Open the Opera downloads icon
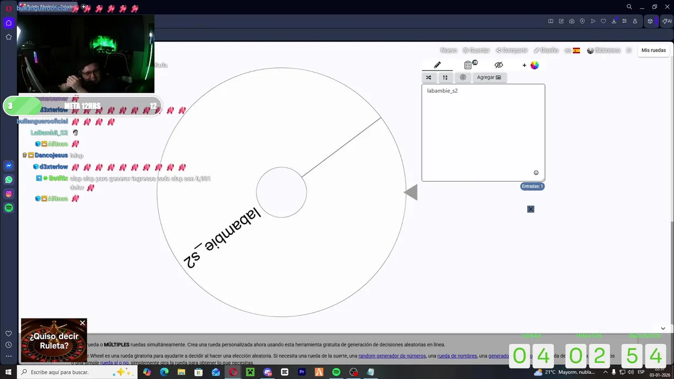Screen dimensions: 674x379 614,22
